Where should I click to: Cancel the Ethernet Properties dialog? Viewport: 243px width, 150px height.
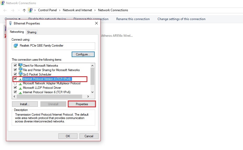click(89, 136)
